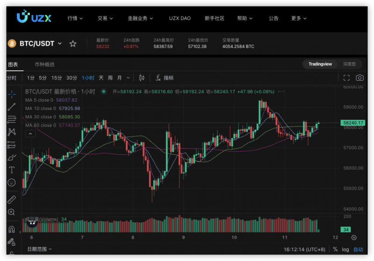
Task: Click the MA 60 close indicator legend
Action: [x=53, y=125]
